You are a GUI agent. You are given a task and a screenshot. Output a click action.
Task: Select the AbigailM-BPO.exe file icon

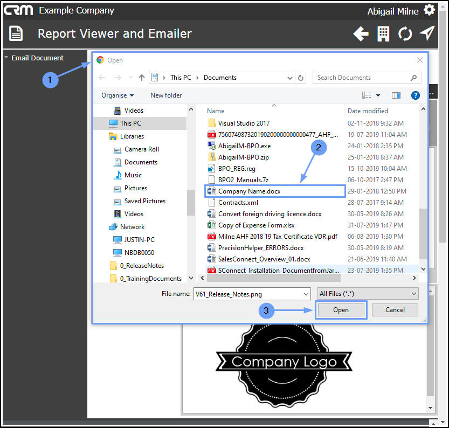[212, 146]
